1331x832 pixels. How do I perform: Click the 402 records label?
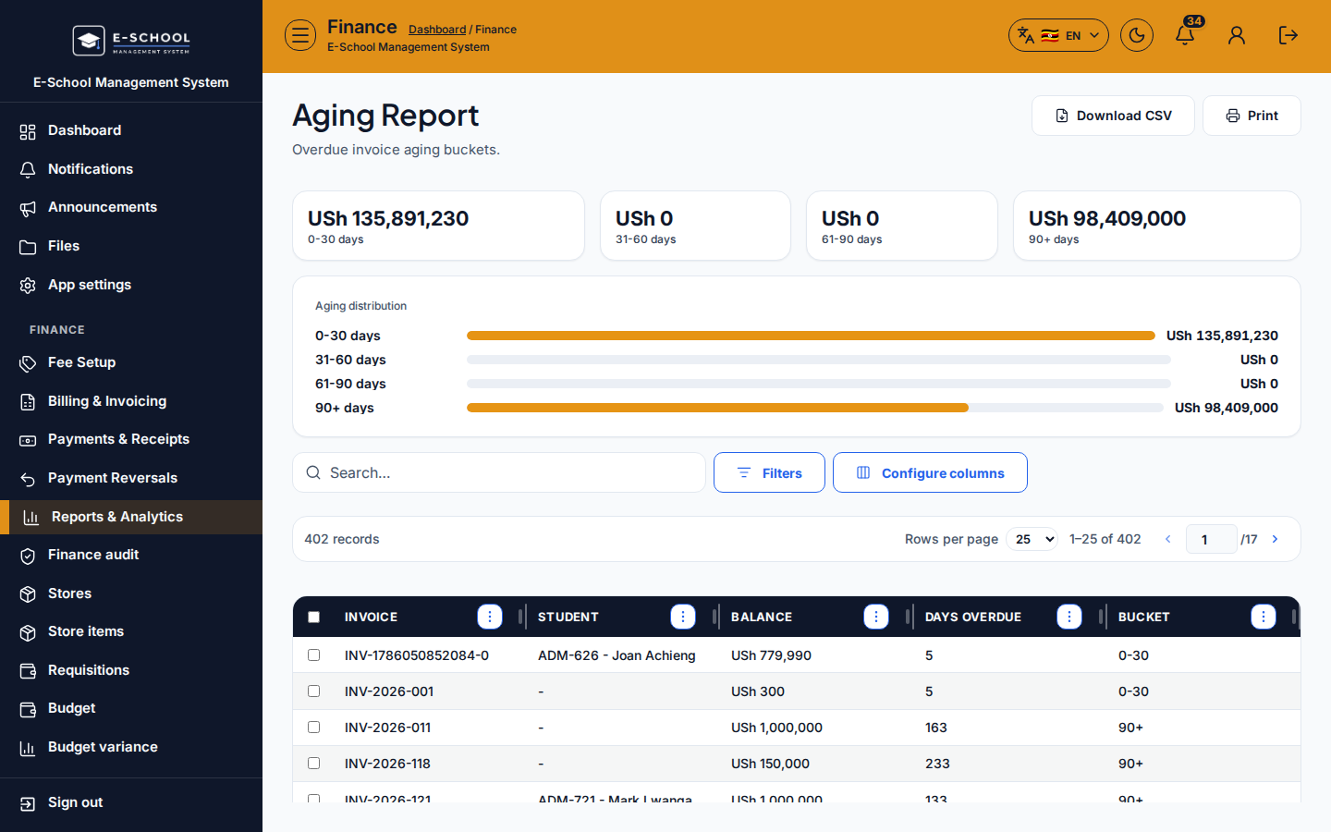pos(342,539)
